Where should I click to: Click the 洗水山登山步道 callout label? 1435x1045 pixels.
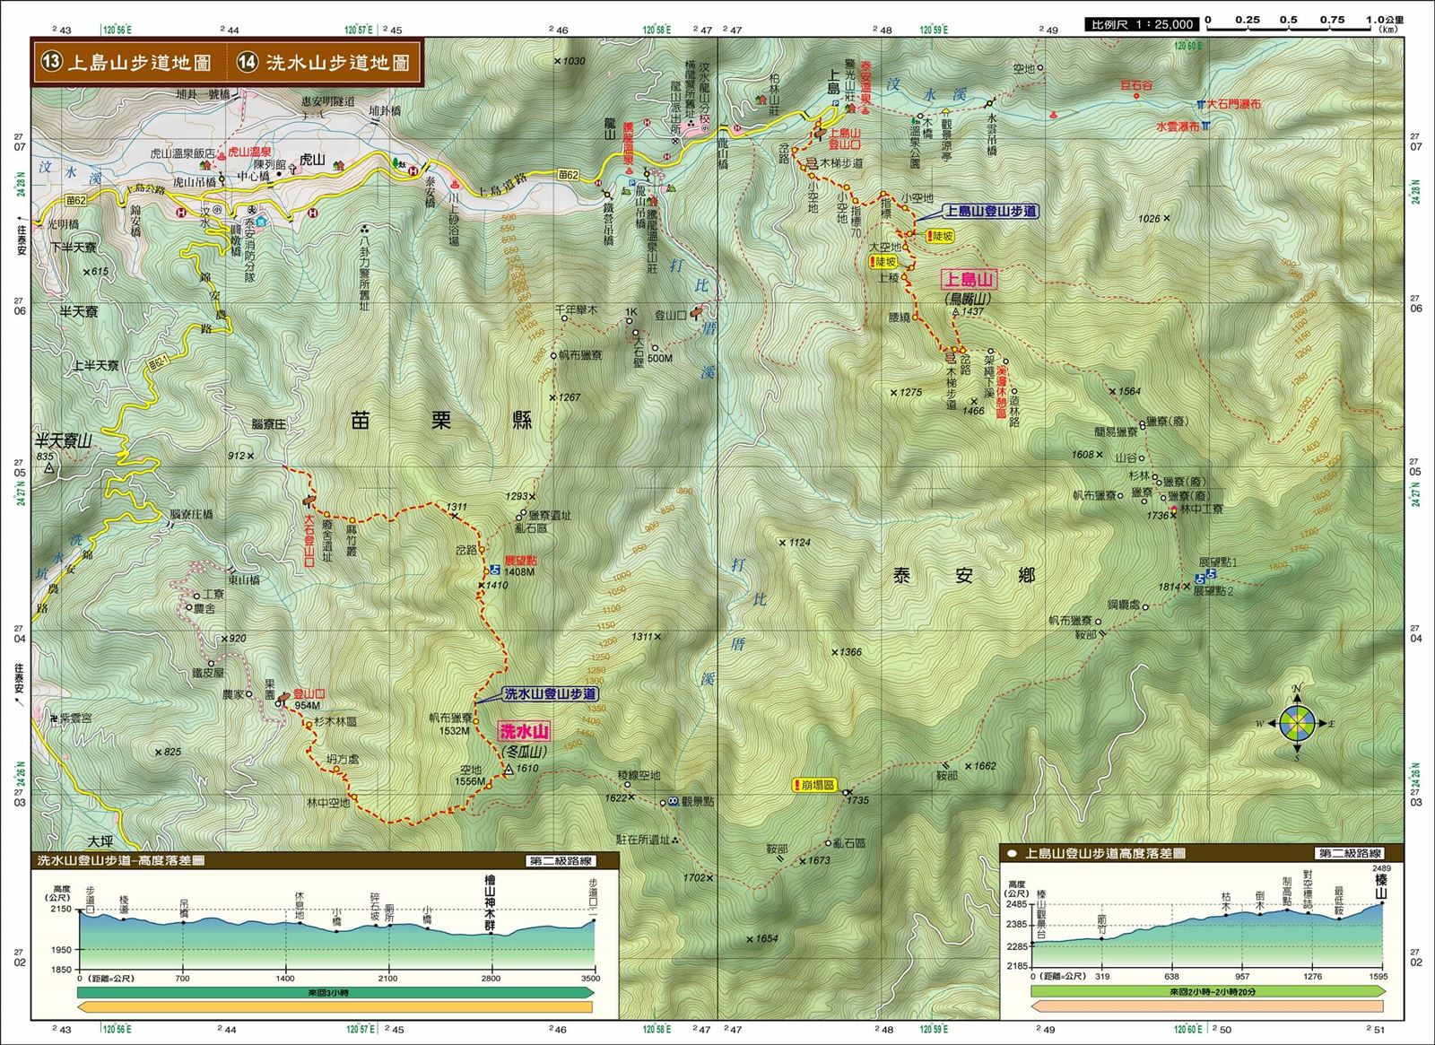coord(549,693)
